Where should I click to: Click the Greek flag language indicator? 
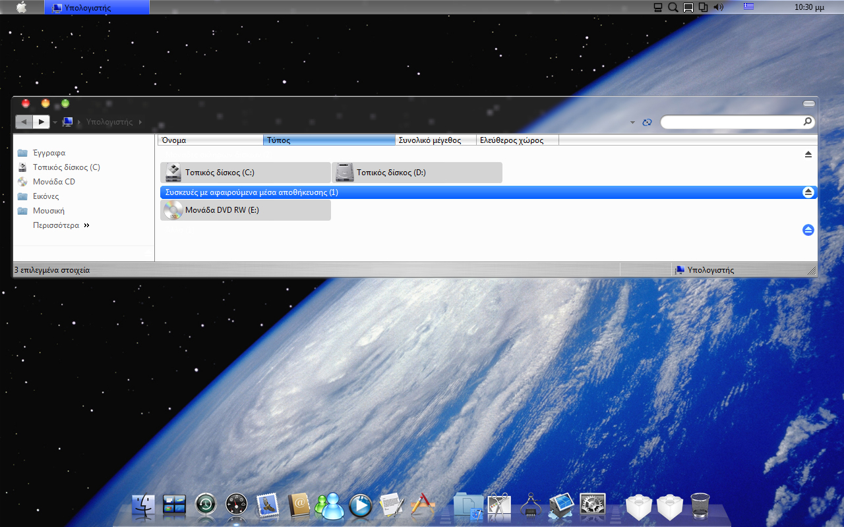click(748, 7)
